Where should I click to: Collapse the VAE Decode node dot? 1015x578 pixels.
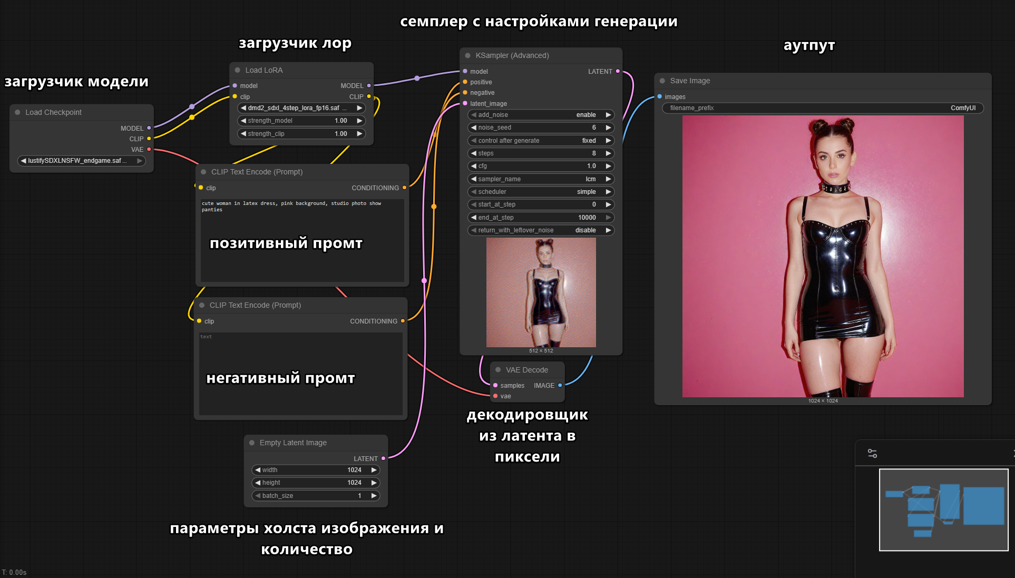(498, 370)
